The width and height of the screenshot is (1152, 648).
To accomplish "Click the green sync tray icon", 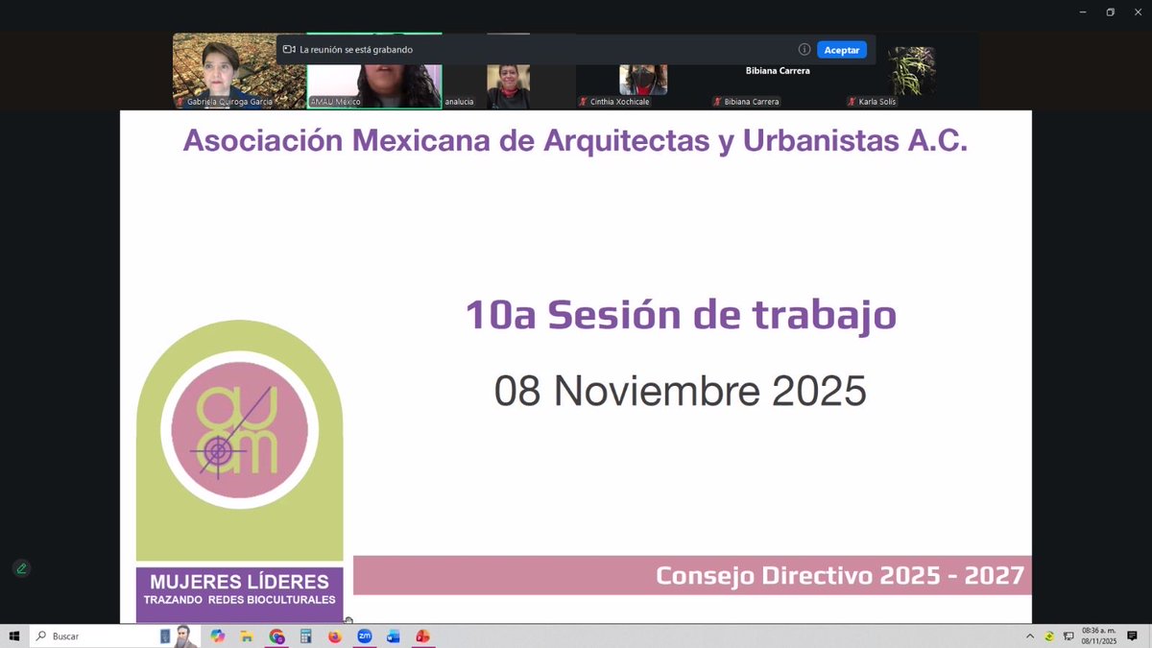I will coord(1049,636).
